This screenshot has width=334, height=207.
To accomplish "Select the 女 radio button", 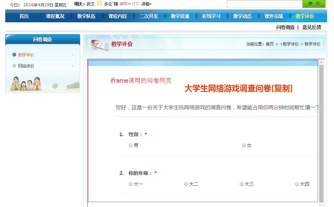I will click(x=244, y=145).
